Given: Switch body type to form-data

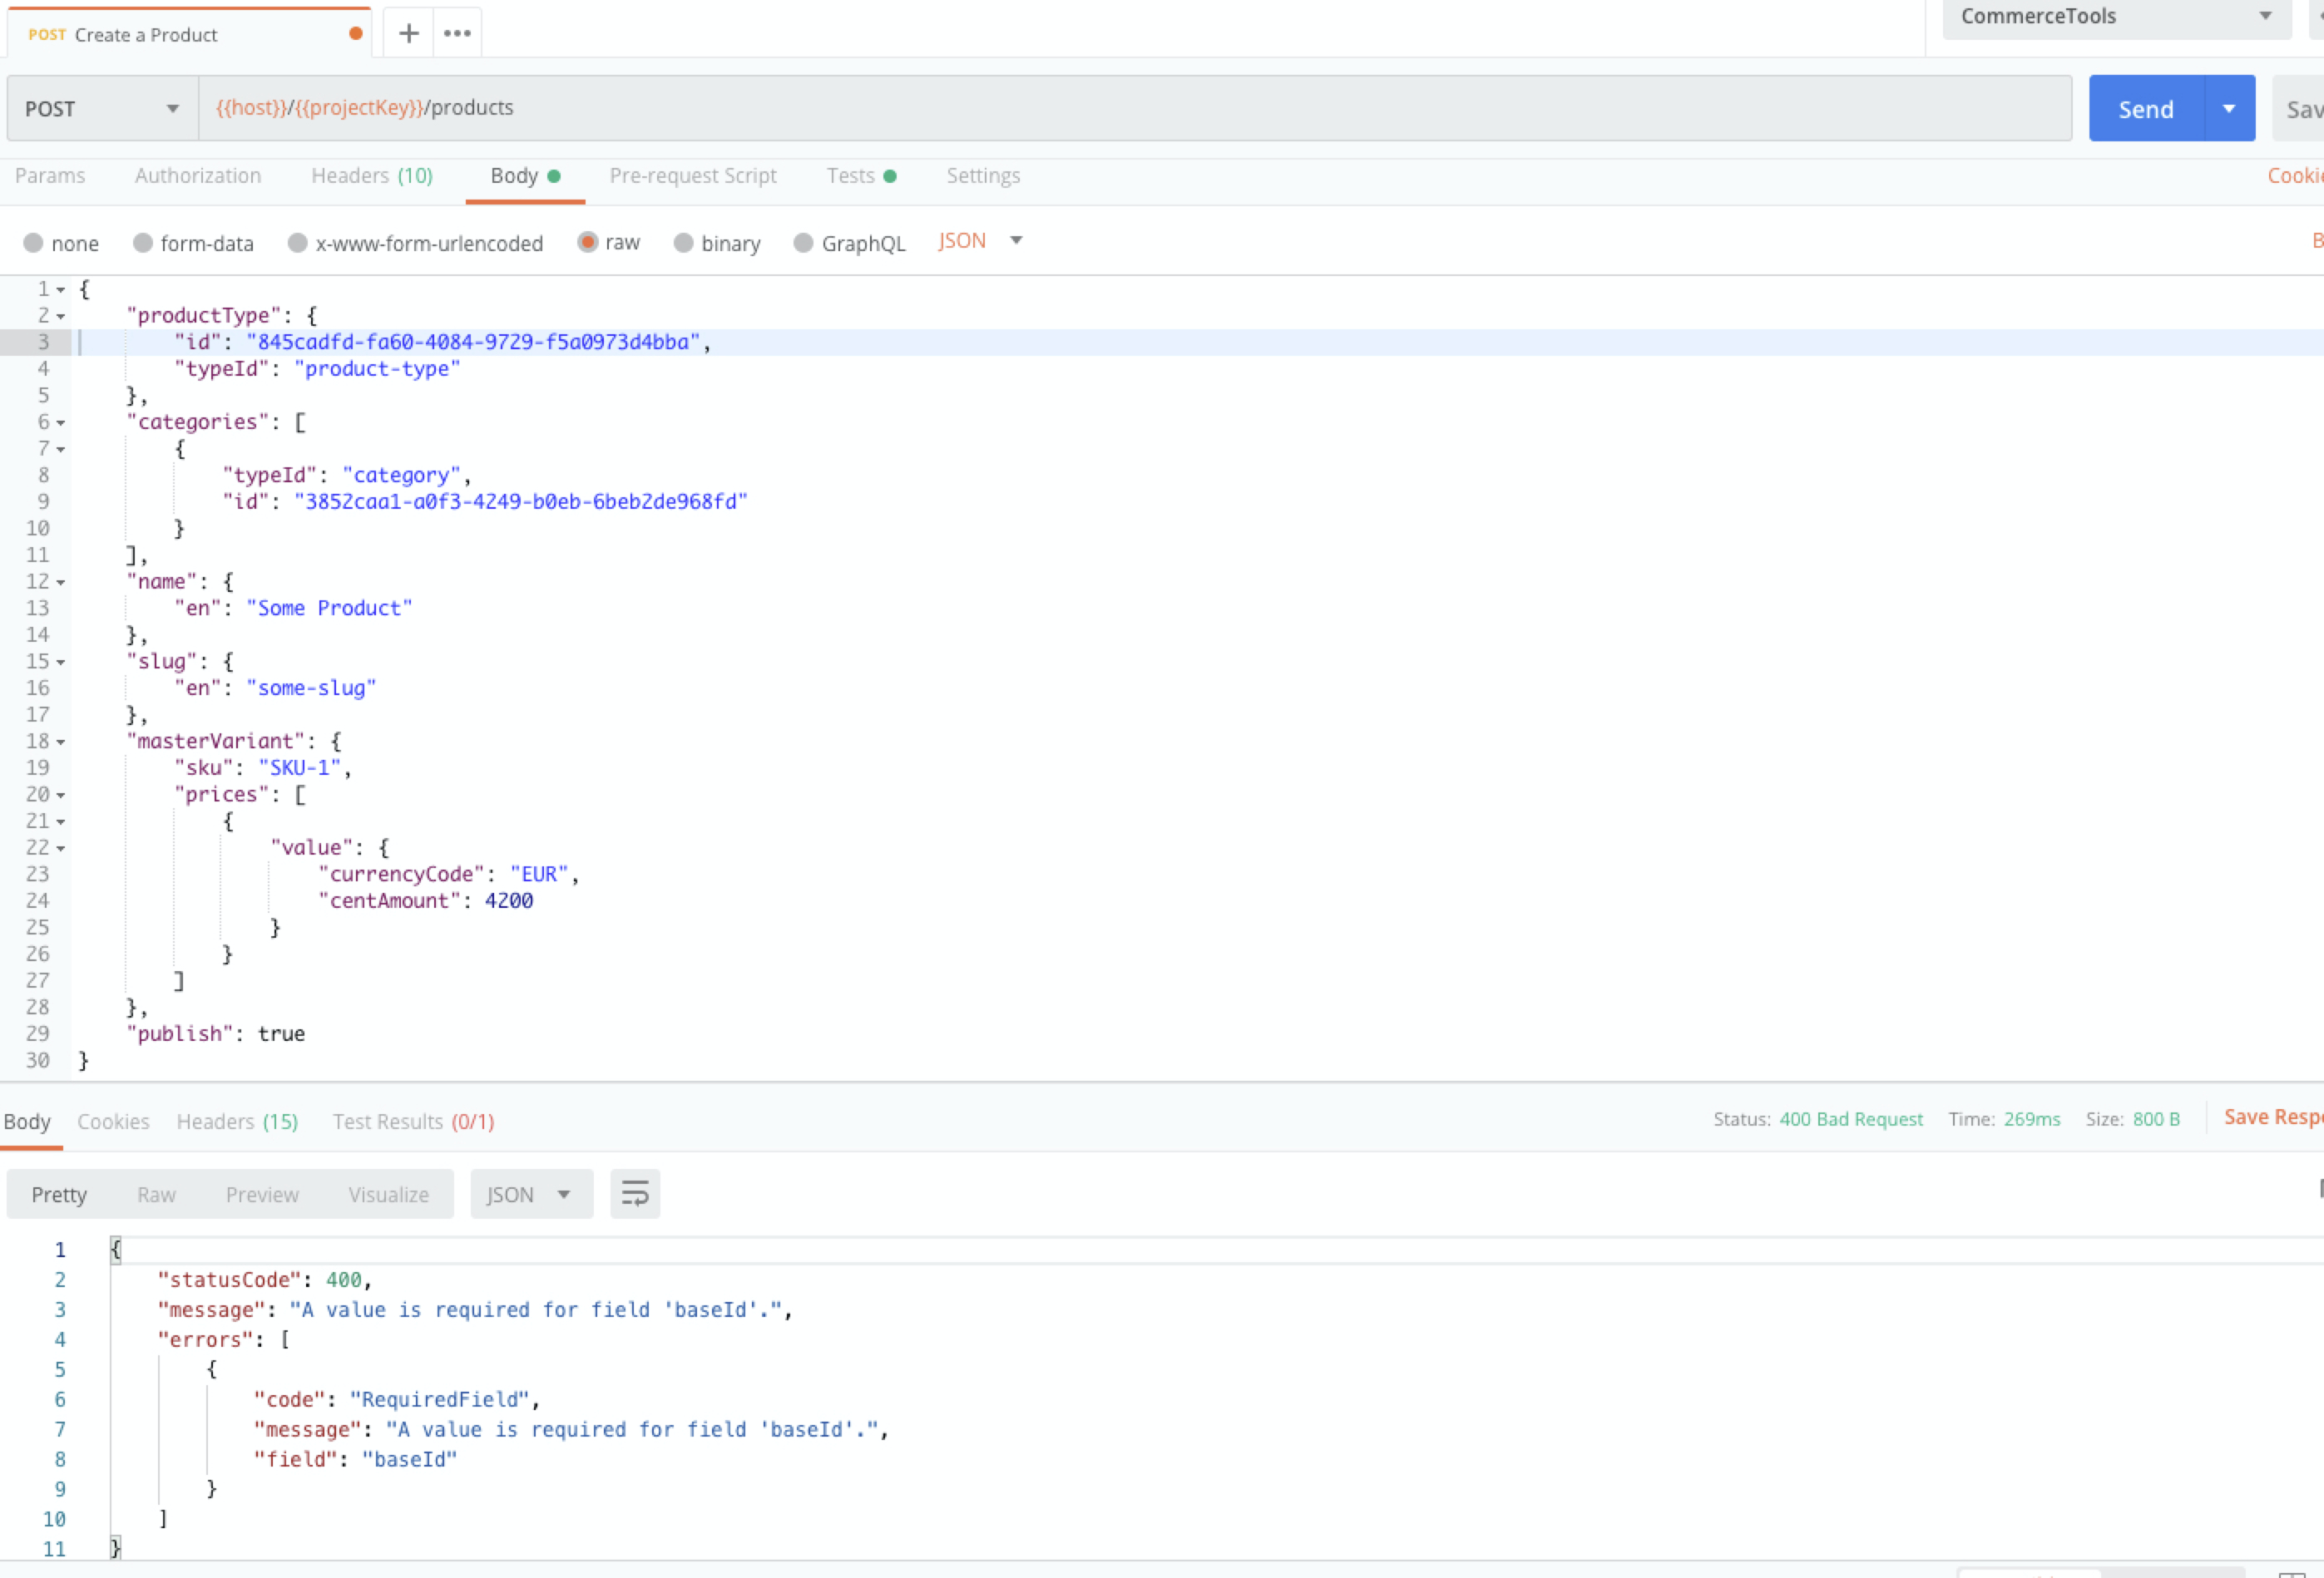Looking at the screenshot, I should (x=193, y=242).
